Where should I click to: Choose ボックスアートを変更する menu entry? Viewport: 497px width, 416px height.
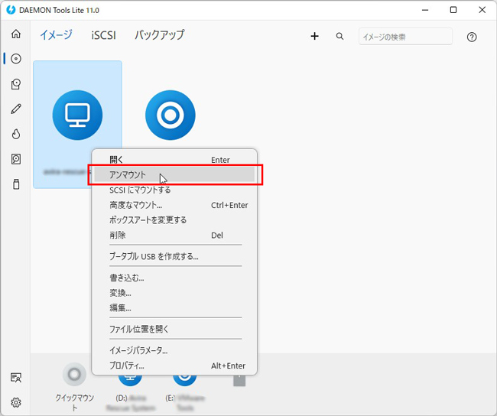[174, 220]
